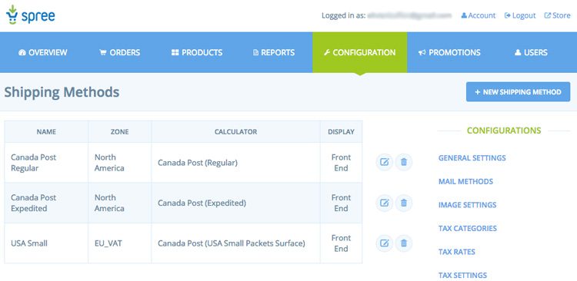Click the Shipping Methods page heading
The width and height of the screenshot is (577, 281).
click(x=62, y=92)
